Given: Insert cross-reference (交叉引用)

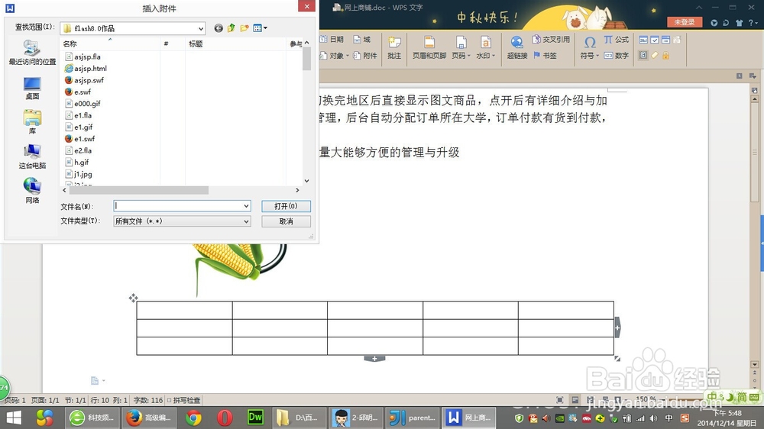Looking at the screenshot, I should coord(551,40).
